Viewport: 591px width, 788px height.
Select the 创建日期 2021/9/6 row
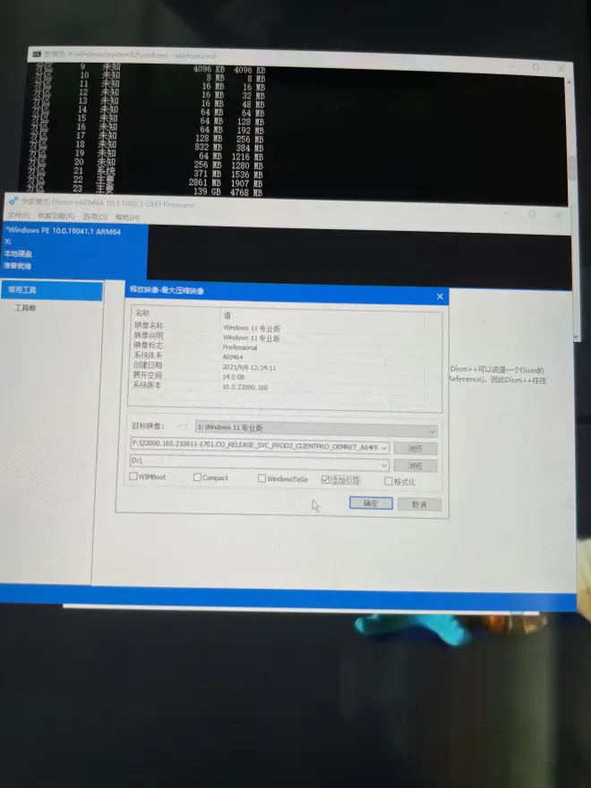coord(287,366)
